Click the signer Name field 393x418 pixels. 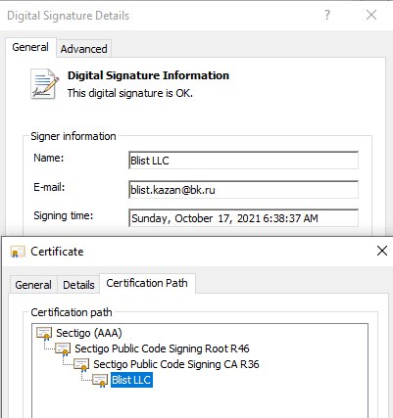243,161
